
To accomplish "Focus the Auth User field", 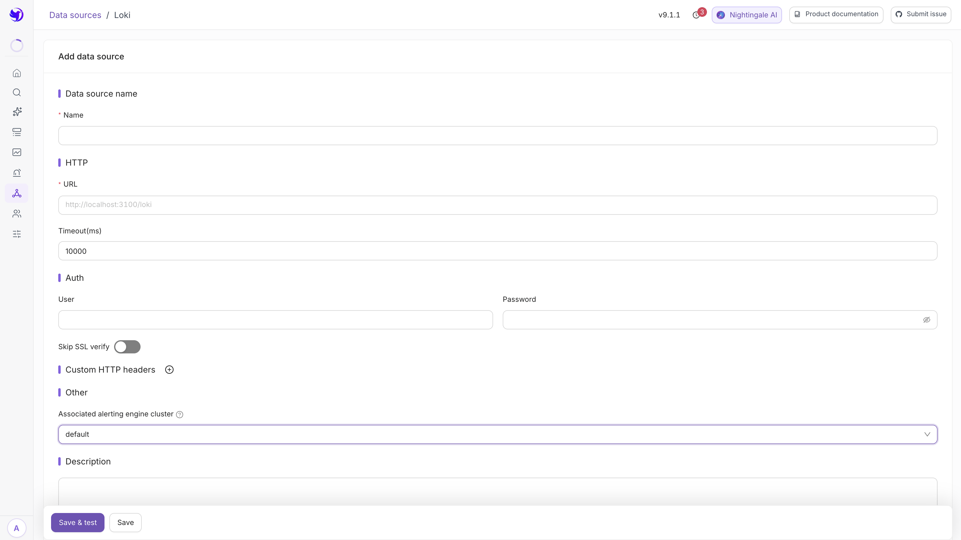I will pos(276,320).
